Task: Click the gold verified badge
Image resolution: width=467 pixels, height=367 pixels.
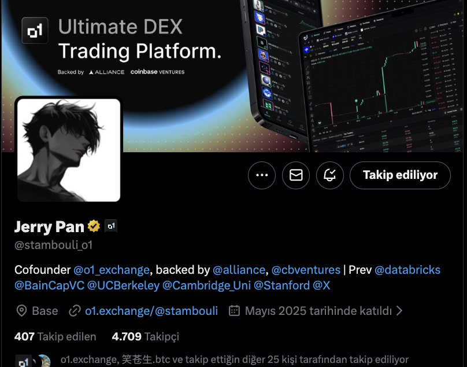Action: coord(94,226)
